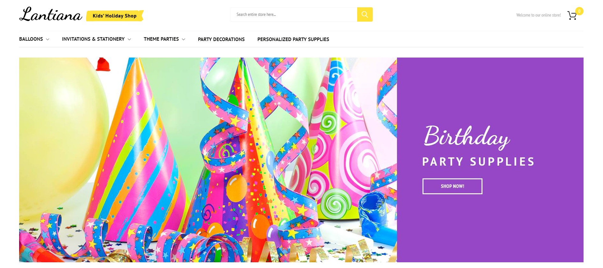Click the Welcome to our online store text

[x=538, y=15]
